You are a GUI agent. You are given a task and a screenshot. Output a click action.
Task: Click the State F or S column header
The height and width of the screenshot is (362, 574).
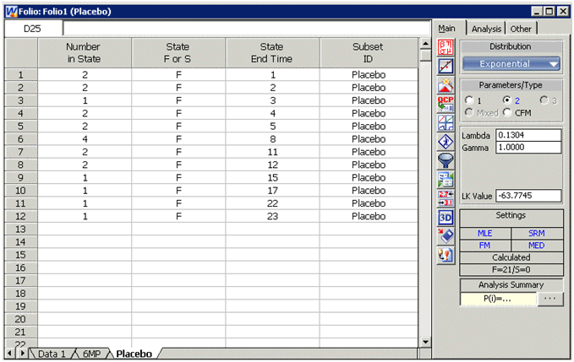pos(178,52)
